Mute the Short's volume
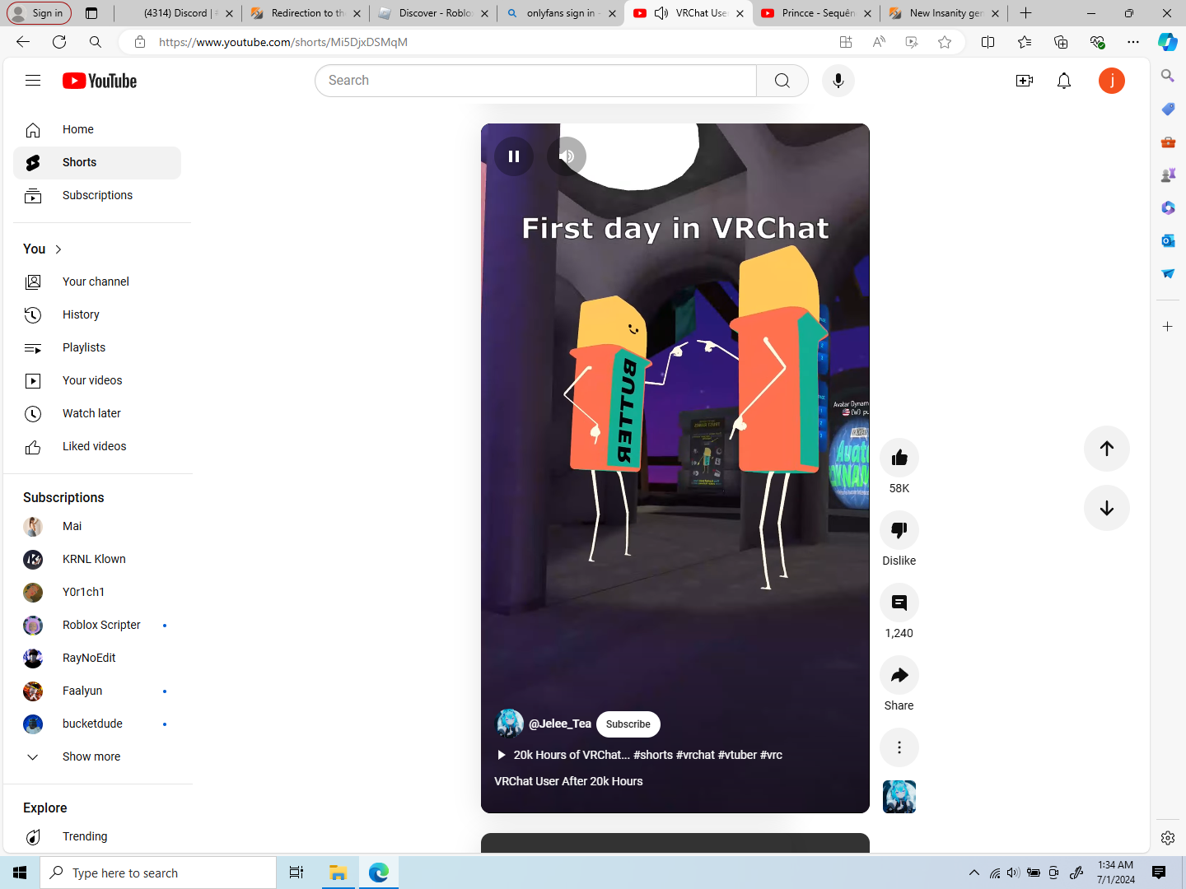1186x889 pixels. click(567, 156)
